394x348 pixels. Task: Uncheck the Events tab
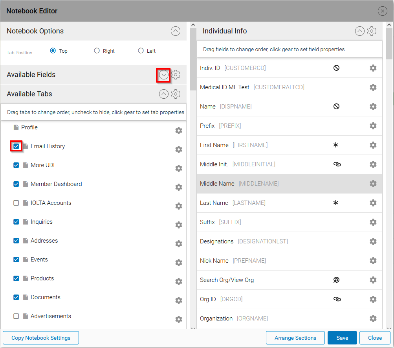(x=16, y=260)
